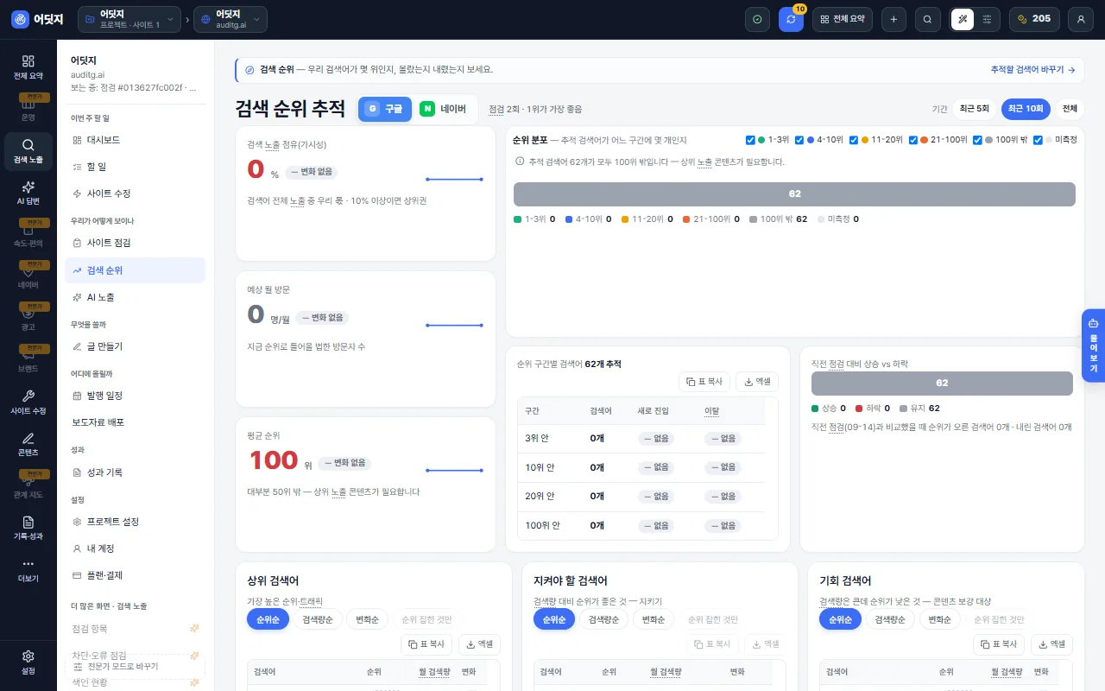Expand the 어딧지 project selector dropdown
Viewport: 1105px width, 691px height.
coord(129,19)
